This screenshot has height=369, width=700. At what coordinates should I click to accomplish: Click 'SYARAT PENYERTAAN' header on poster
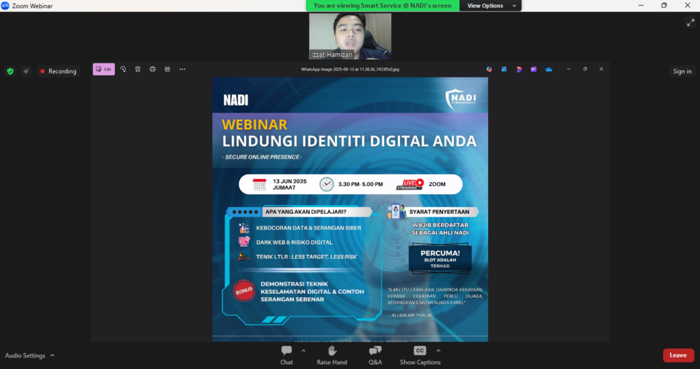440,212
